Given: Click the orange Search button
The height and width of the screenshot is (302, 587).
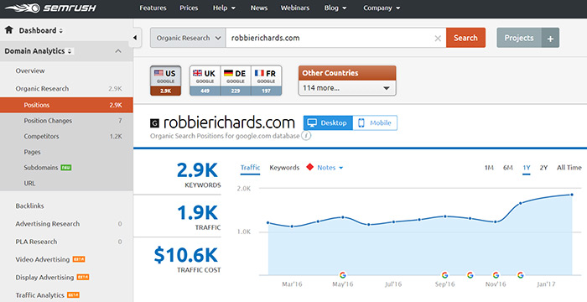Looking at the screenshot, I should pos(465,38).
